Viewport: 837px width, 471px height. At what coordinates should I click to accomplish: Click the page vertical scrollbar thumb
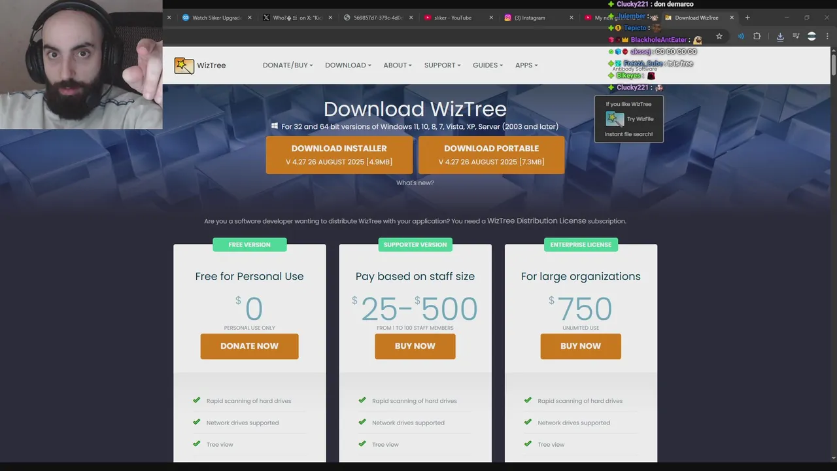pyautogui.click(x=834, y=64)
